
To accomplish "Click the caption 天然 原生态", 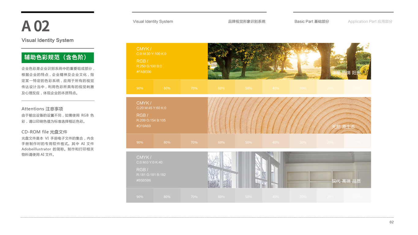I will coord(343,127).
